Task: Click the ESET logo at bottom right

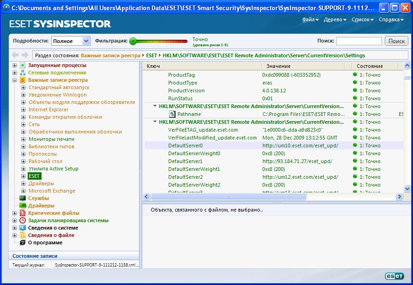Action: 394,276
